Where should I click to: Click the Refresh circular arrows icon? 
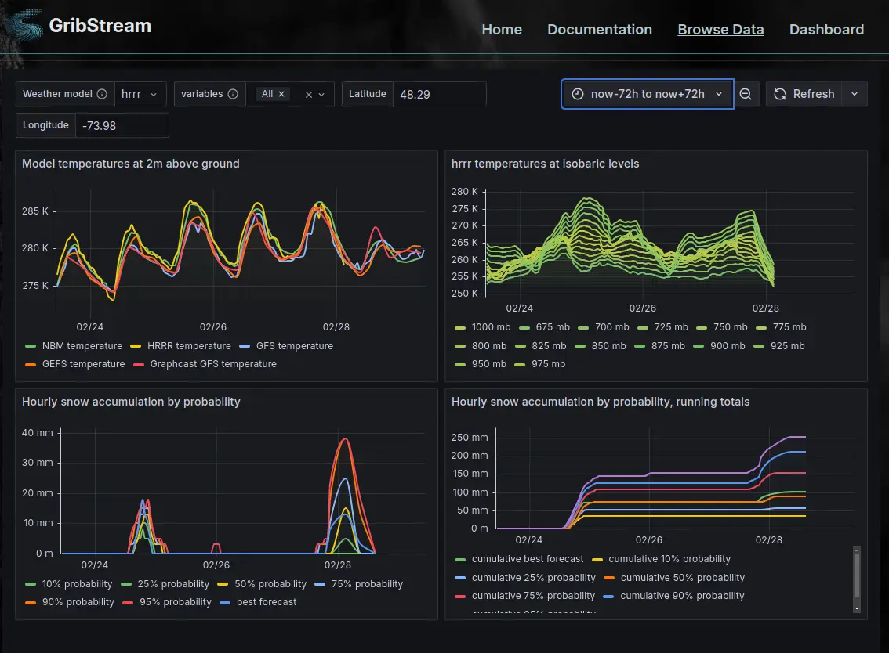(780, 94)
